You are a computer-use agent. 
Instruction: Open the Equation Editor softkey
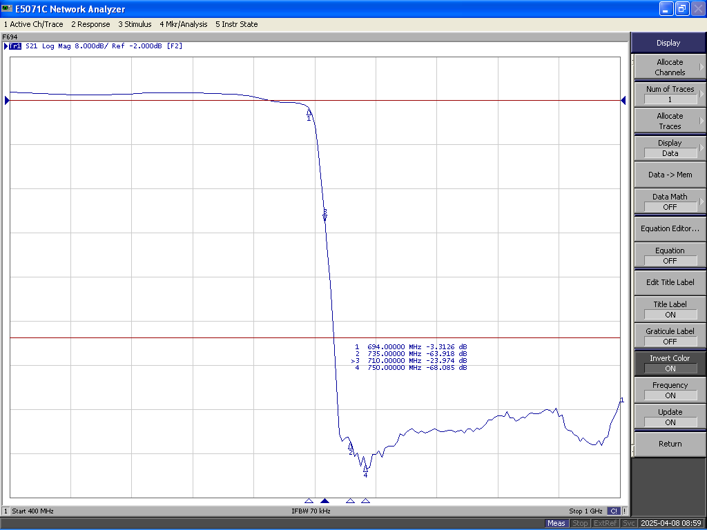coord(670,228)
